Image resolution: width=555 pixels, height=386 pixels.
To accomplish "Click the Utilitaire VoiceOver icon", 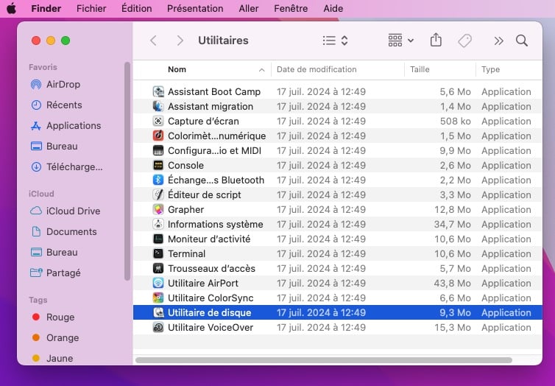I will coord(158,327).
